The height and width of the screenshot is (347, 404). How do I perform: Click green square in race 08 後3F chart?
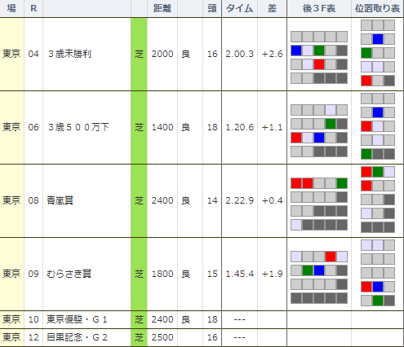pos(342,183)
